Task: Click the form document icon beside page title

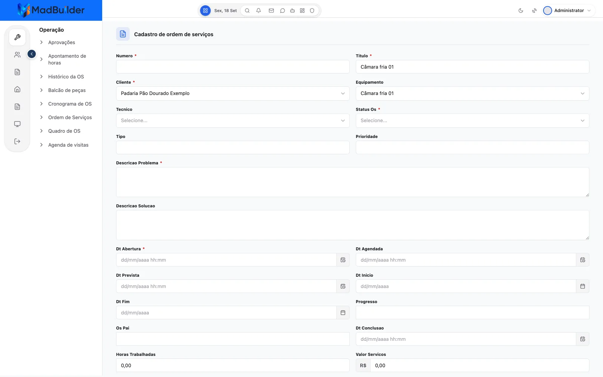Action: point(123,34)
